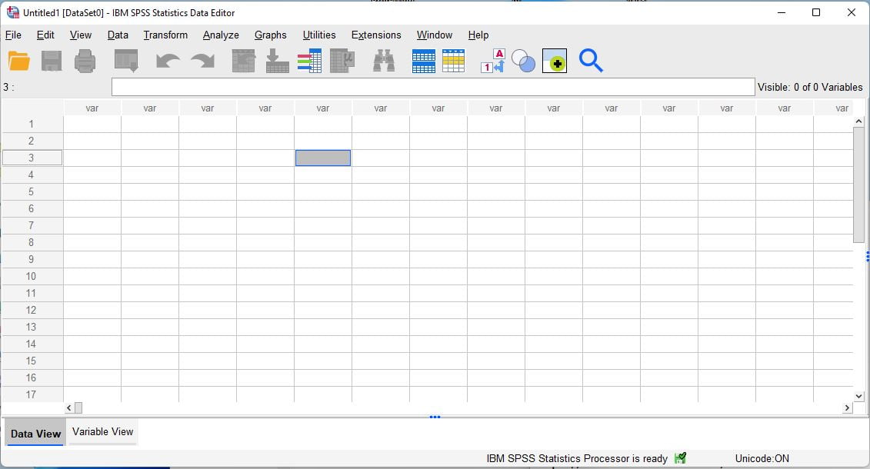
Task: Click the Redo arrow icon
Action: click(x=202, y=61)
